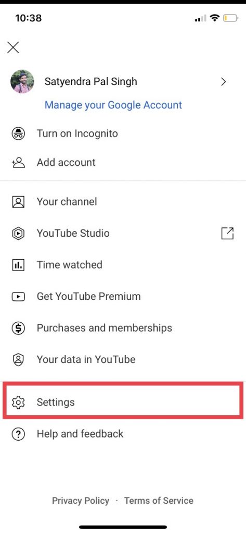Tap the Add account person icon

pyautogui.click(x=18, y=163)
